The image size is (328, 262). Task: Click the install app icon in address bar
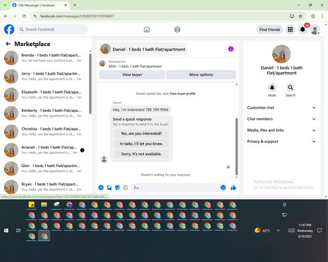click(292, 16)
